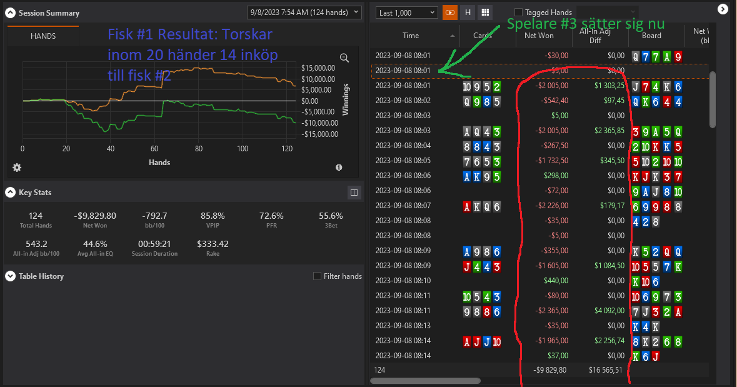Expand the Table History section
Image resolution: width=737 pixels, height=387 pixels.
pos(11,276)
